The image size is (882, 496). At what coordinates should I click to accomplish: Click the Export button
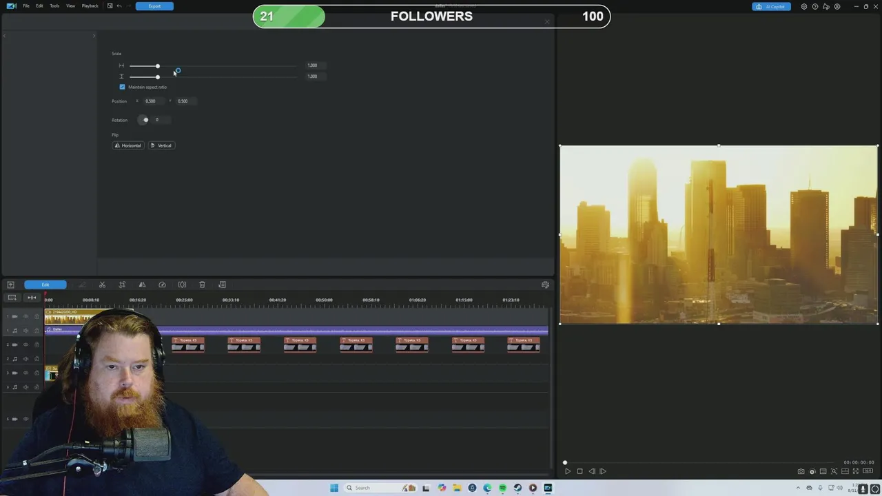154,6
